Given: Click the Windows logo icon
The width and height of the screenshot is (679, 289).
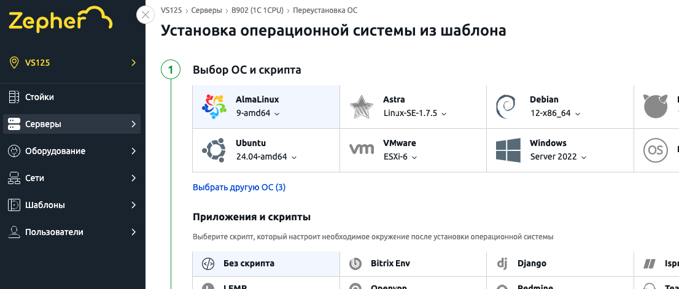Looking at the screenshot, I should 508,150.
